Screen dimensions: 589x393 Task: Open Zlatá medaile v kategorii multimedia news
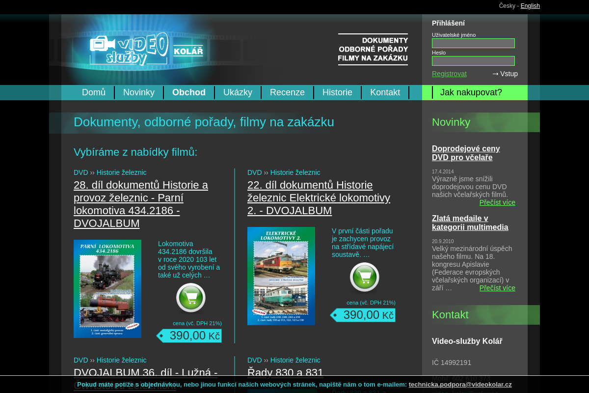470,223
